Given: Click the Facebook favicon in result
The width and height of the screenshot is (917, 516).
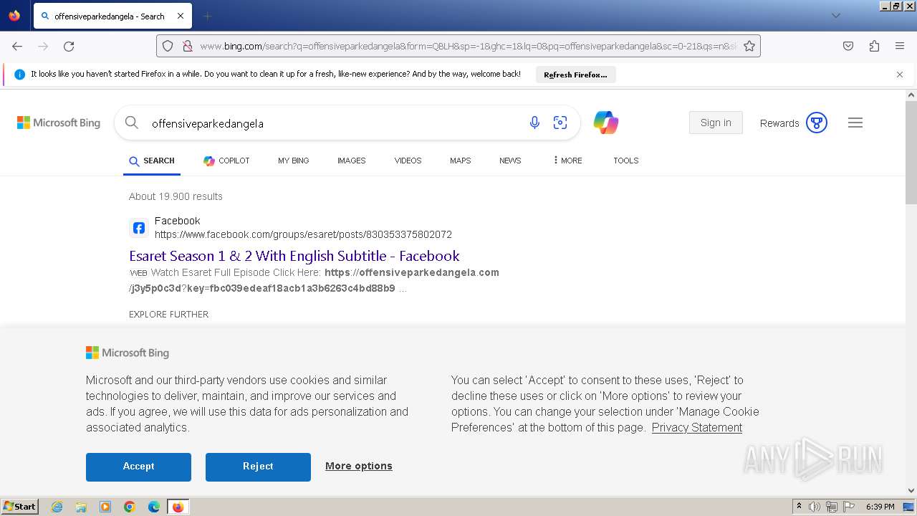Looking at the screenshot, I should pos(139,228).
